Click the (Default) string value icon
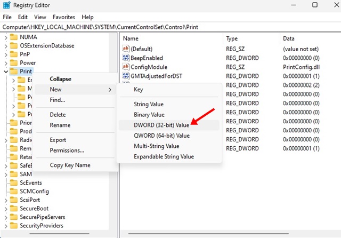Screen dimensions: 341x238 126,49
